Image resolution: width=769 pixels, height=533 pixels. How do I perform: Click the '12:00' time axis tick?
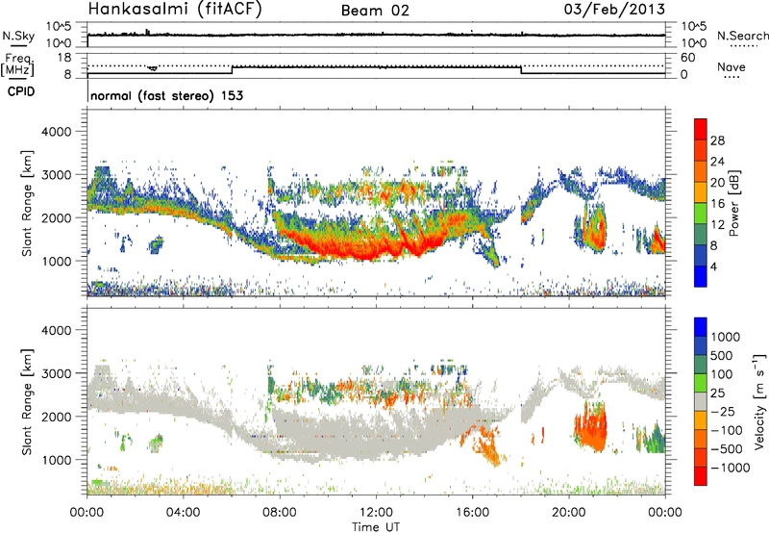tap(376, 513)
